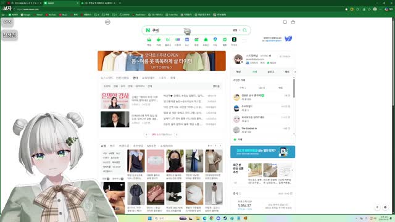Open the Shopping shortcut icon

click(177, 39)
